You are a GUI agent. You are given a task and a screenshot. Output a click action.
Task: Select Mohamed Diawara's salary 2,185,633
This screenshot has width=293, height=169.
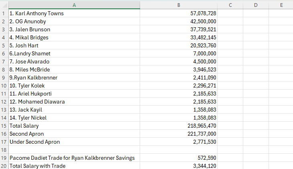[179, 102]
